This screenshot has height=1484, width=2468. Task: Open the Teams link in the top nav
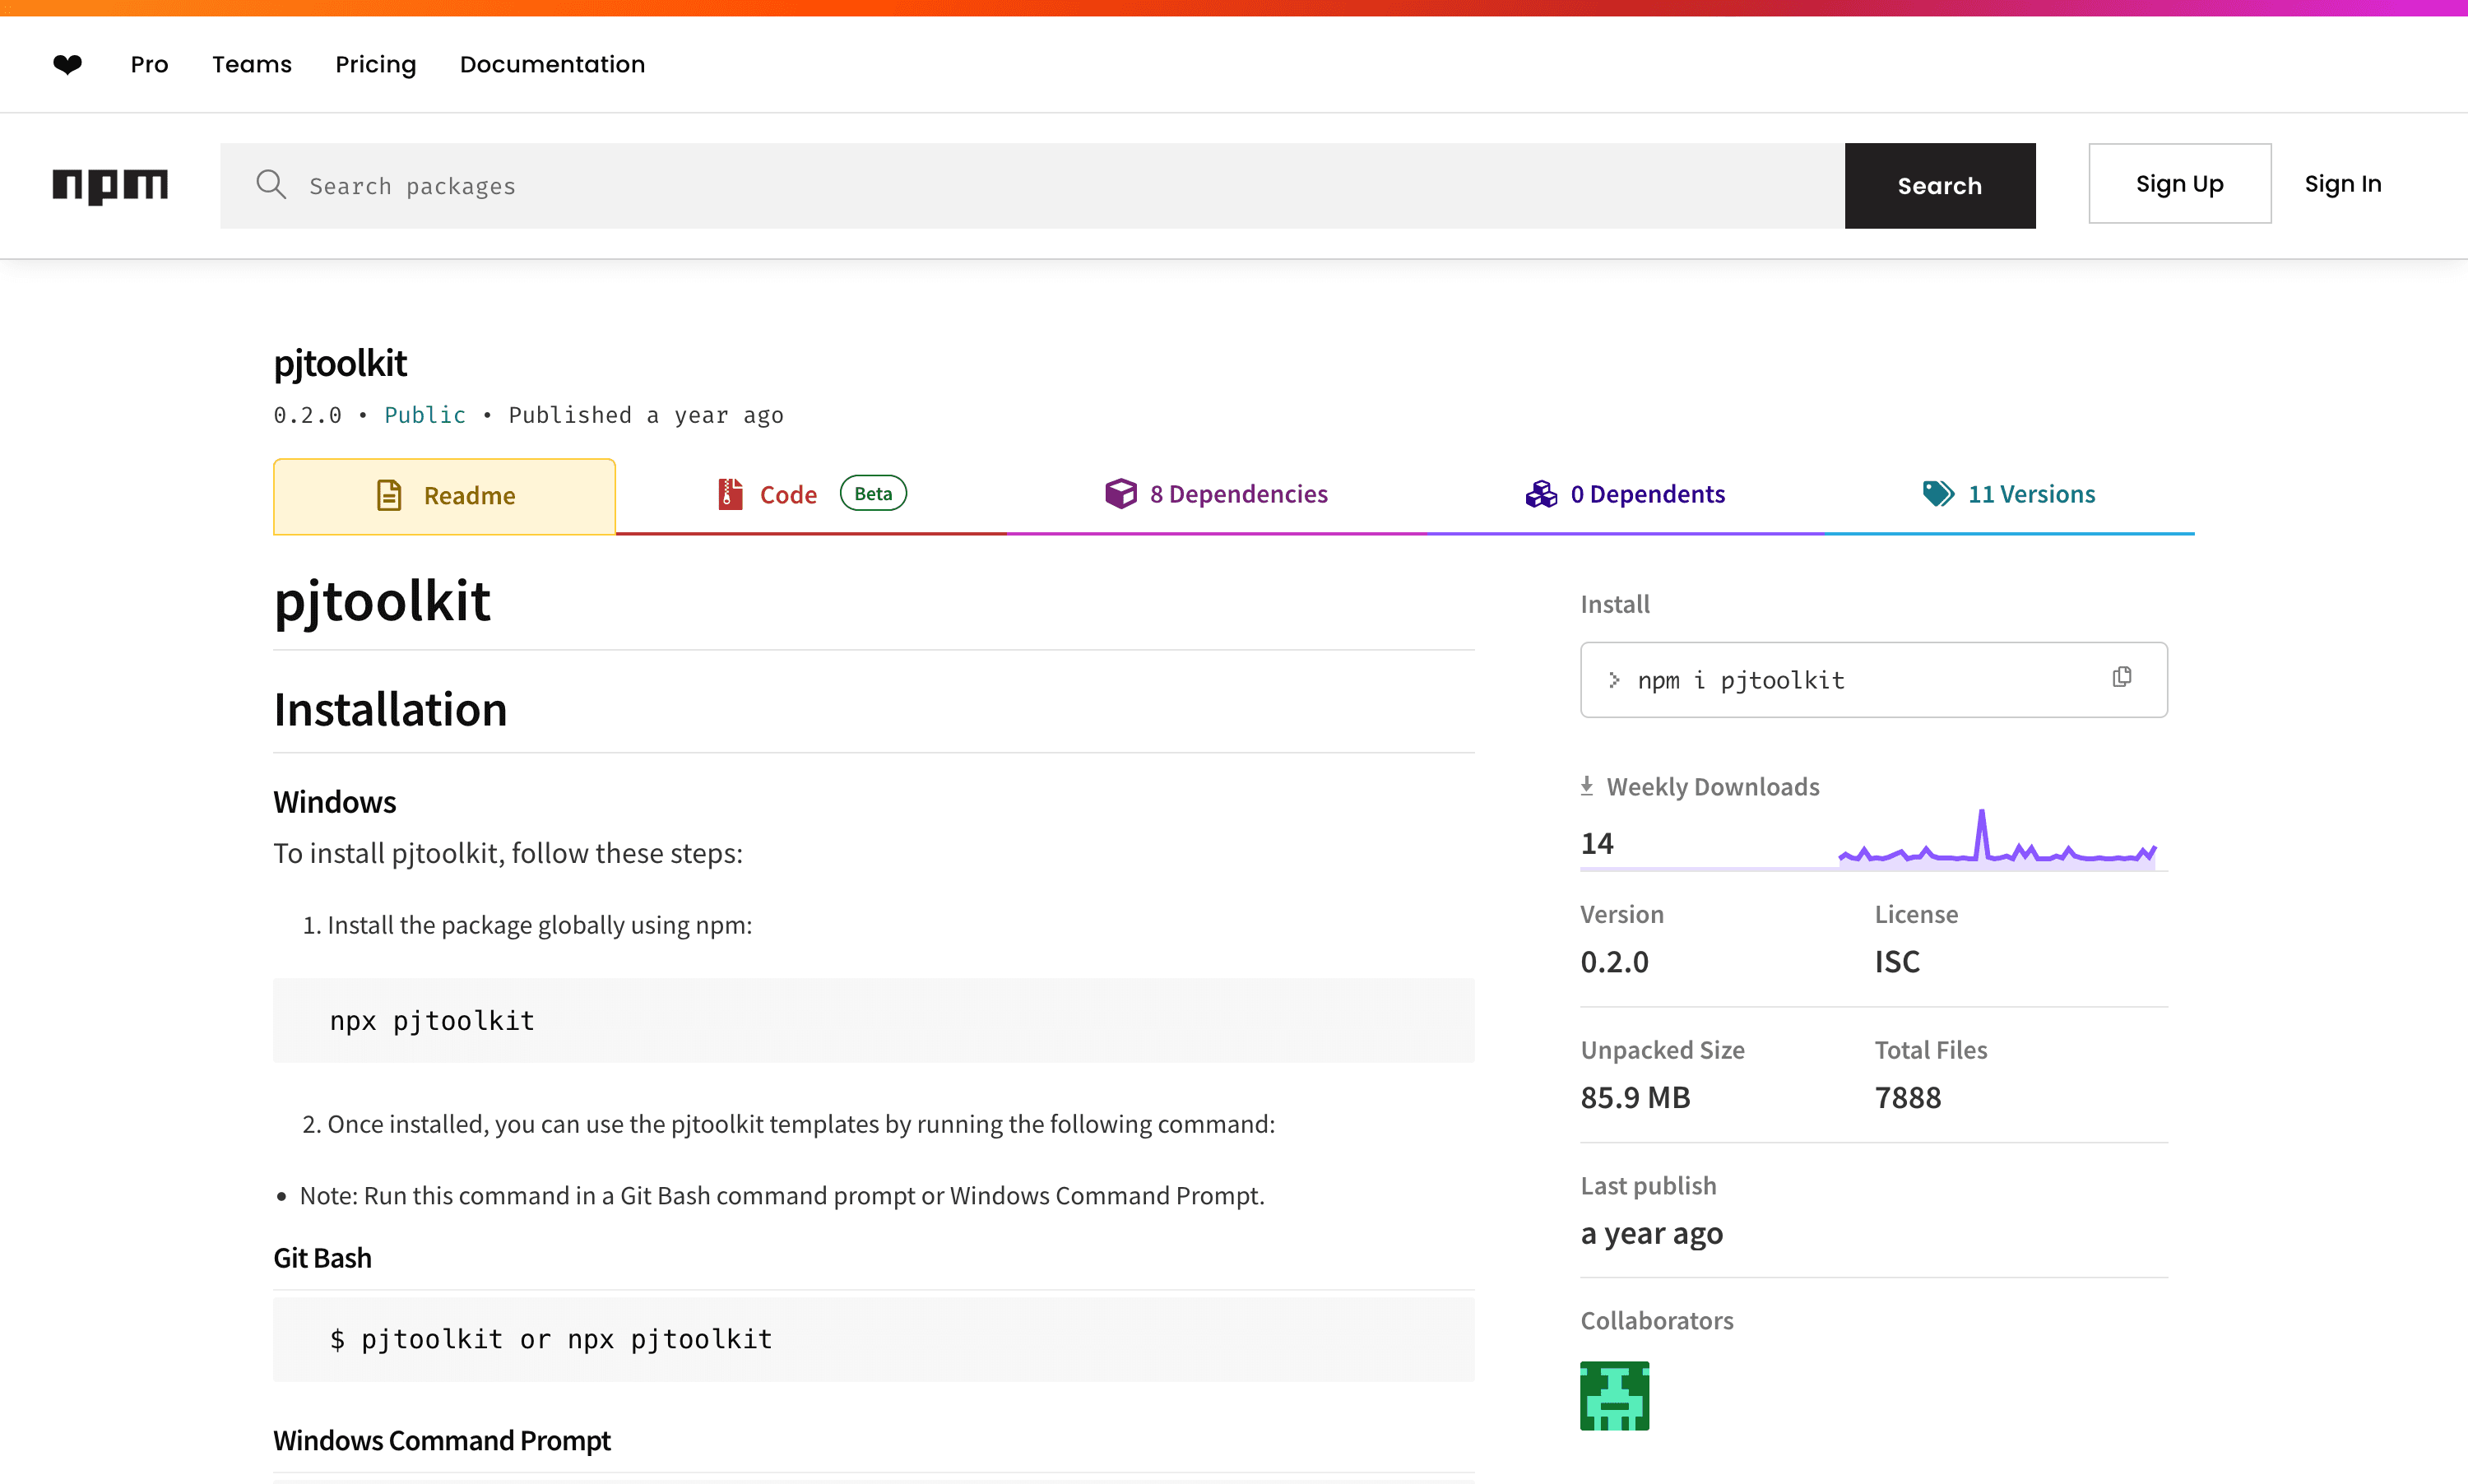coord(252,64)
